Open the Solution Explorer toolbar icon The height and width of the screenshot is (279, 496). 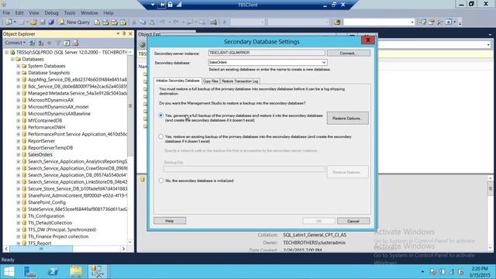(x=422, y=22)
